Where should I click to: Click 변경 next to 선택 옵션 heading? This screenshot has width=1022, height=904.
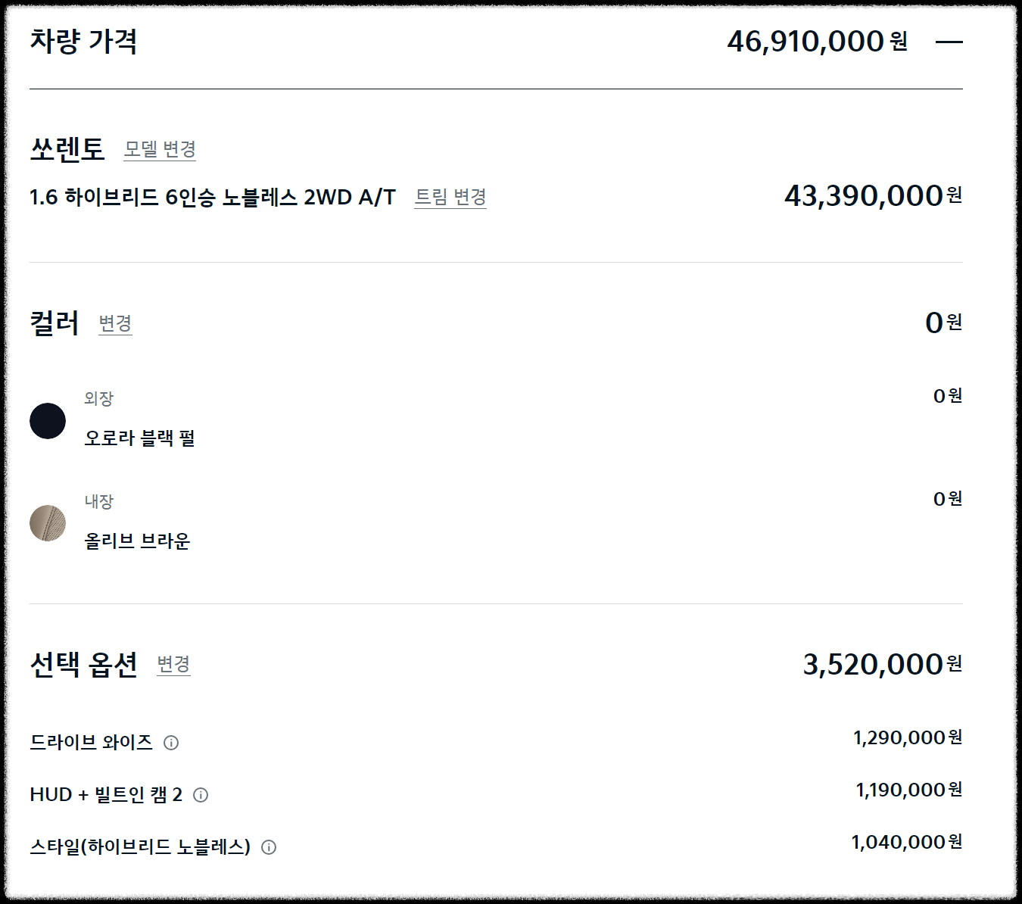click(172, 668)
